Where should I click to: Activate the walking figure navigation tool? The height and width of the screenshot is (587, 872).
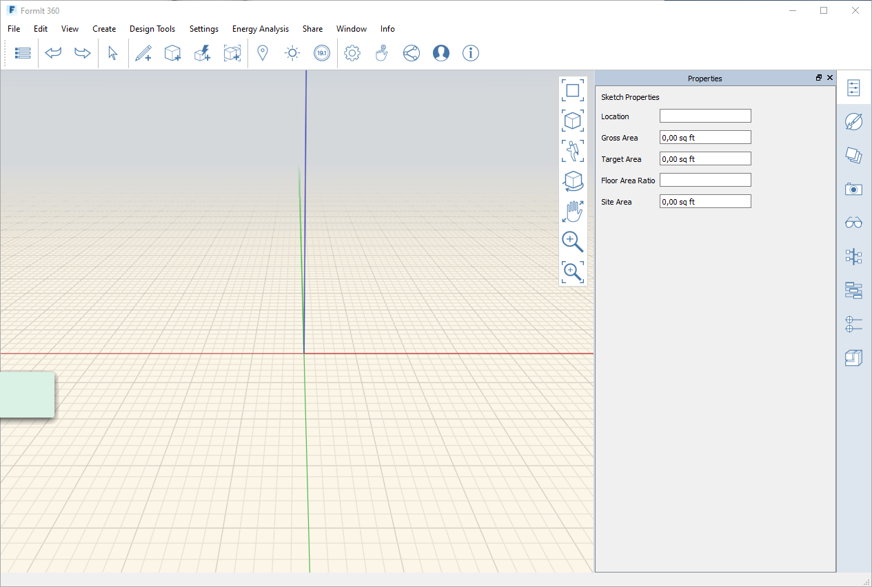click(x=573, y=151)
